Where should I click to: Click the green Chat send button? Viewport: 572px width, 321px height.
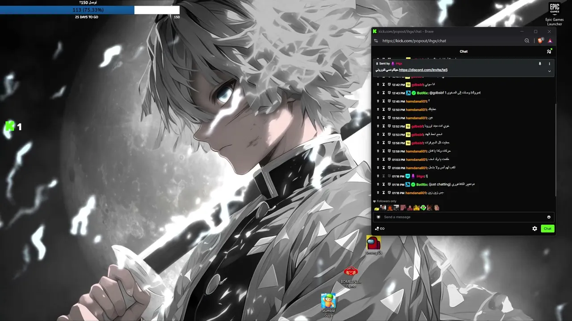pyautogui.click(x=547, y=229)
